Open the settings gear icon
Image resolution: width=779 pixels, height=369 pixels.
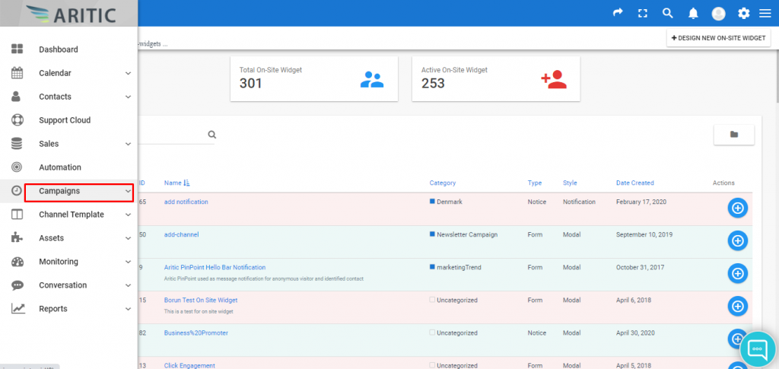coord(744,14)
